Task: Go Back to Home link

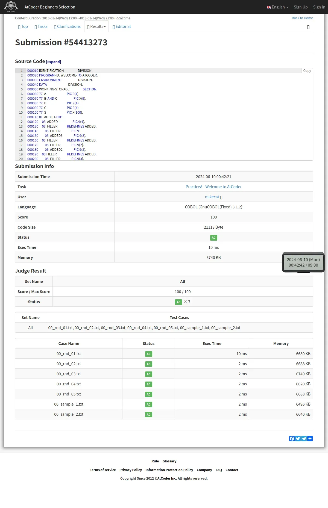Action: click(x=302, y=18)
